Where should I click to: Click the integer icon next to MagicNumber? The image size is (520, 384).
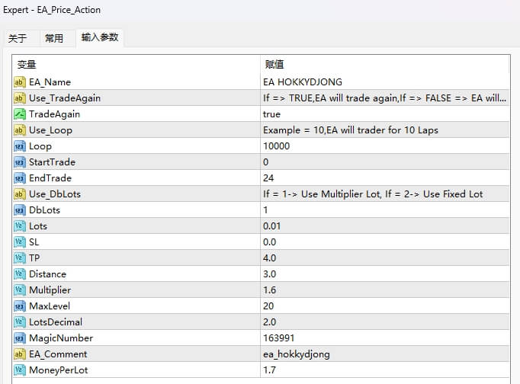[x=20, y=338]
